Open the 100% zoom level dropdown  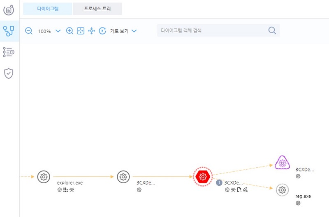(49, 31)
